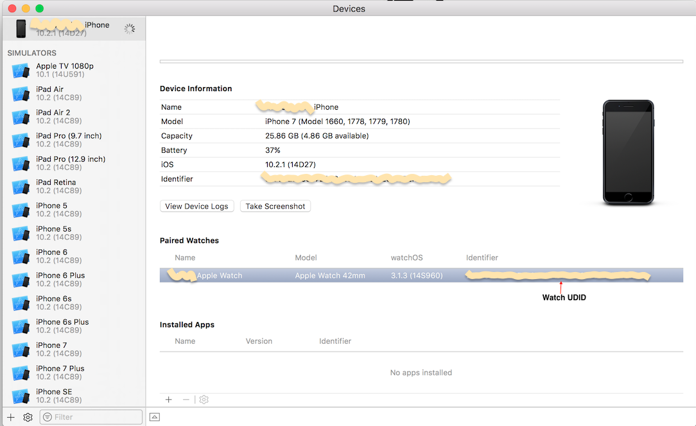Select iPad Retina simulator row
Image resolution: width=696 pixels, height=426 pixels.
tap(74, 186)
